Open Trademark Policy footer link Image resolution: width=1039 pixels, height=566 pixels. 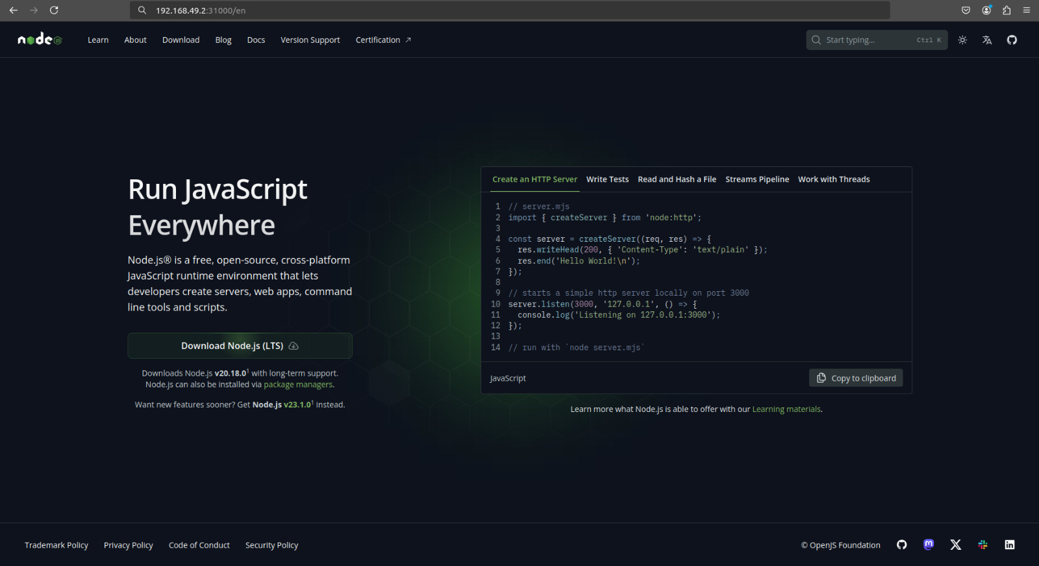(x=56, y=545)
